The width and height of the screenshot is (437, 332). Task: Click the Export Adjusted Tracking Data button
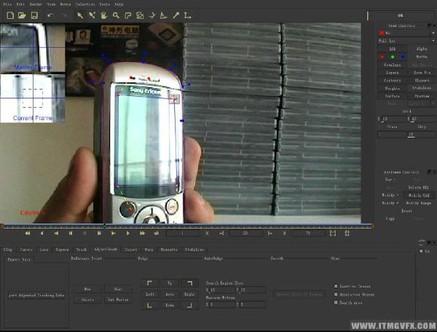tap(36, 295)
